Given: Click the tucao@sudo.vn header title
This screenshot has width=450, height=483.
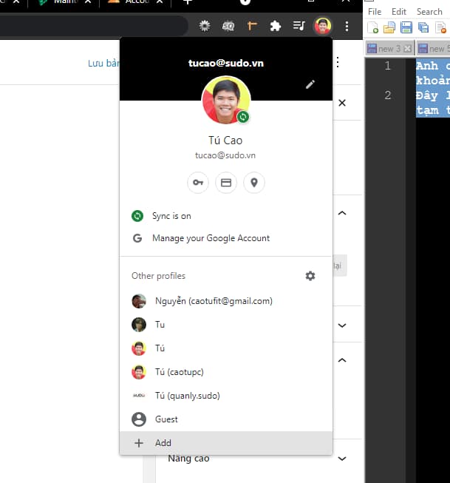Looking at the screenshot, I should click(226, 63).
